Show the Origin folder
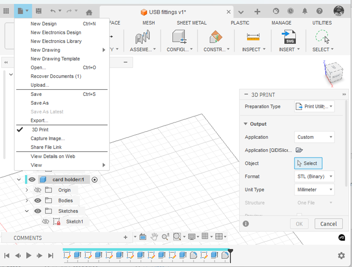Screen dimensions: 352x267 (37, 190)
